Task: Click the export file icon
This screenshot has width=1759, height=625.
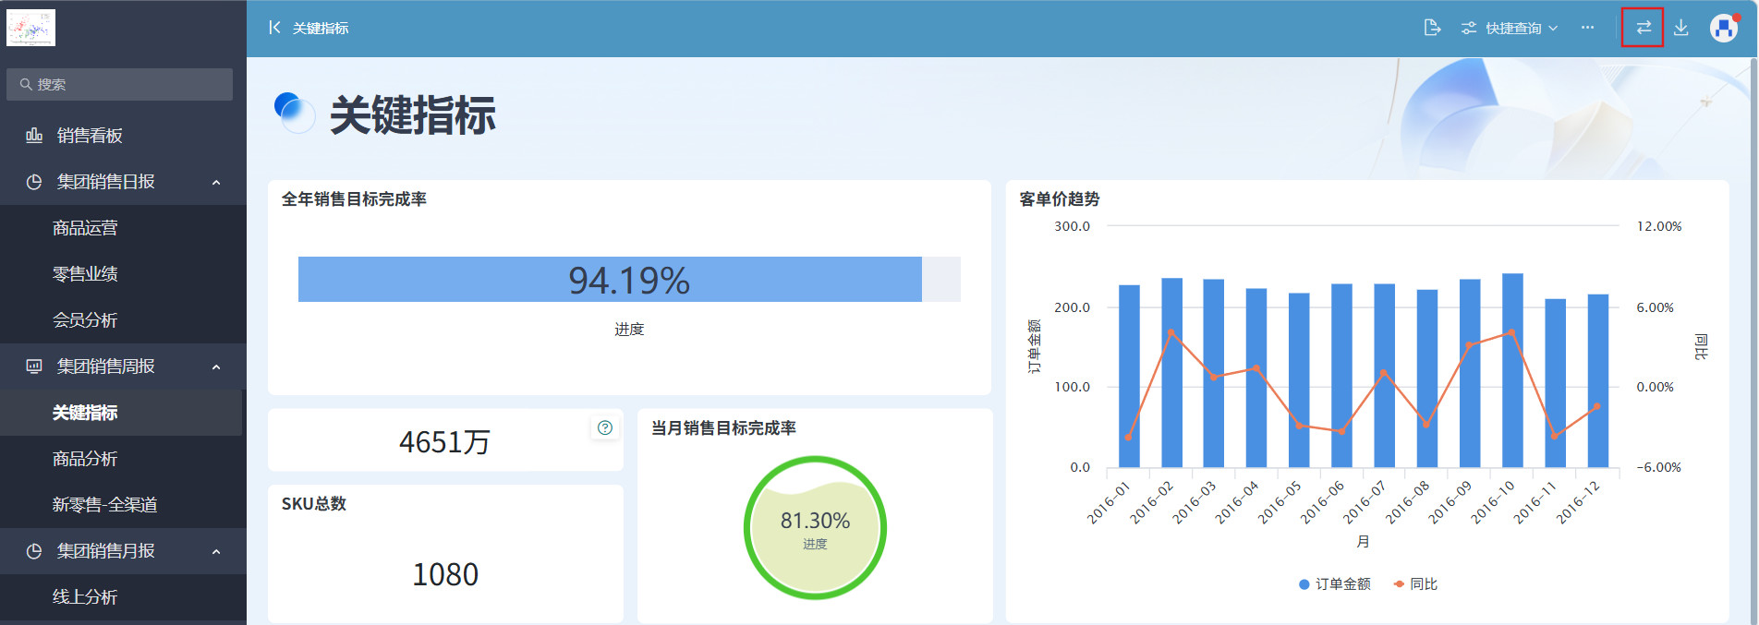Action: pyautogui.click(x=1432, y=28)
